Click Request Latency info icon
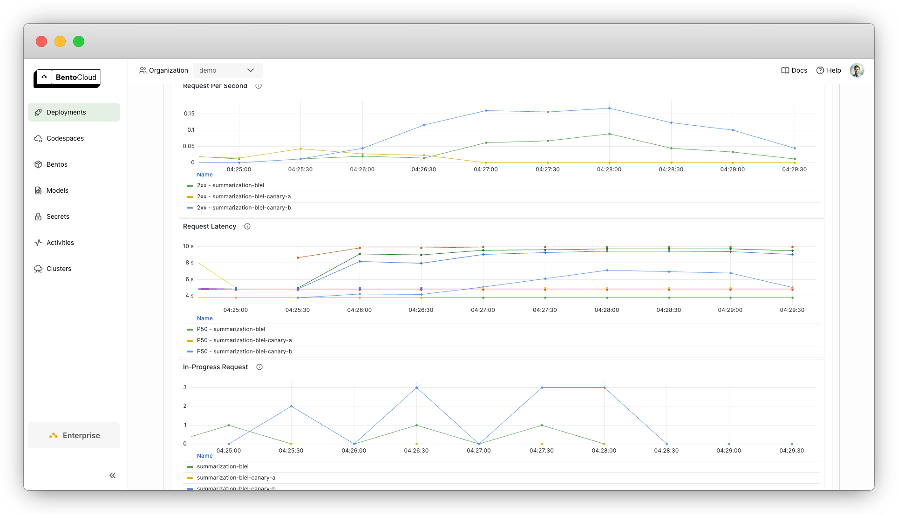 (247, 226)
